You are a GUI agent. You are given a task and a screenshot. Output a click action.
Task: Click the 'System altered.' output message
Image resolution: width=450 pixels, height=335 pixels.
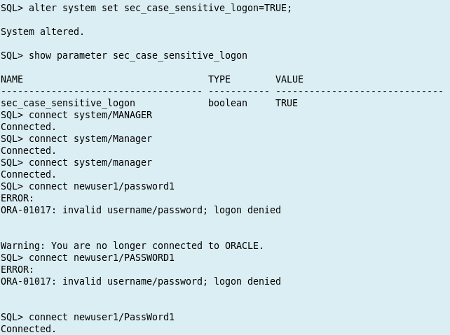point(42,31)
